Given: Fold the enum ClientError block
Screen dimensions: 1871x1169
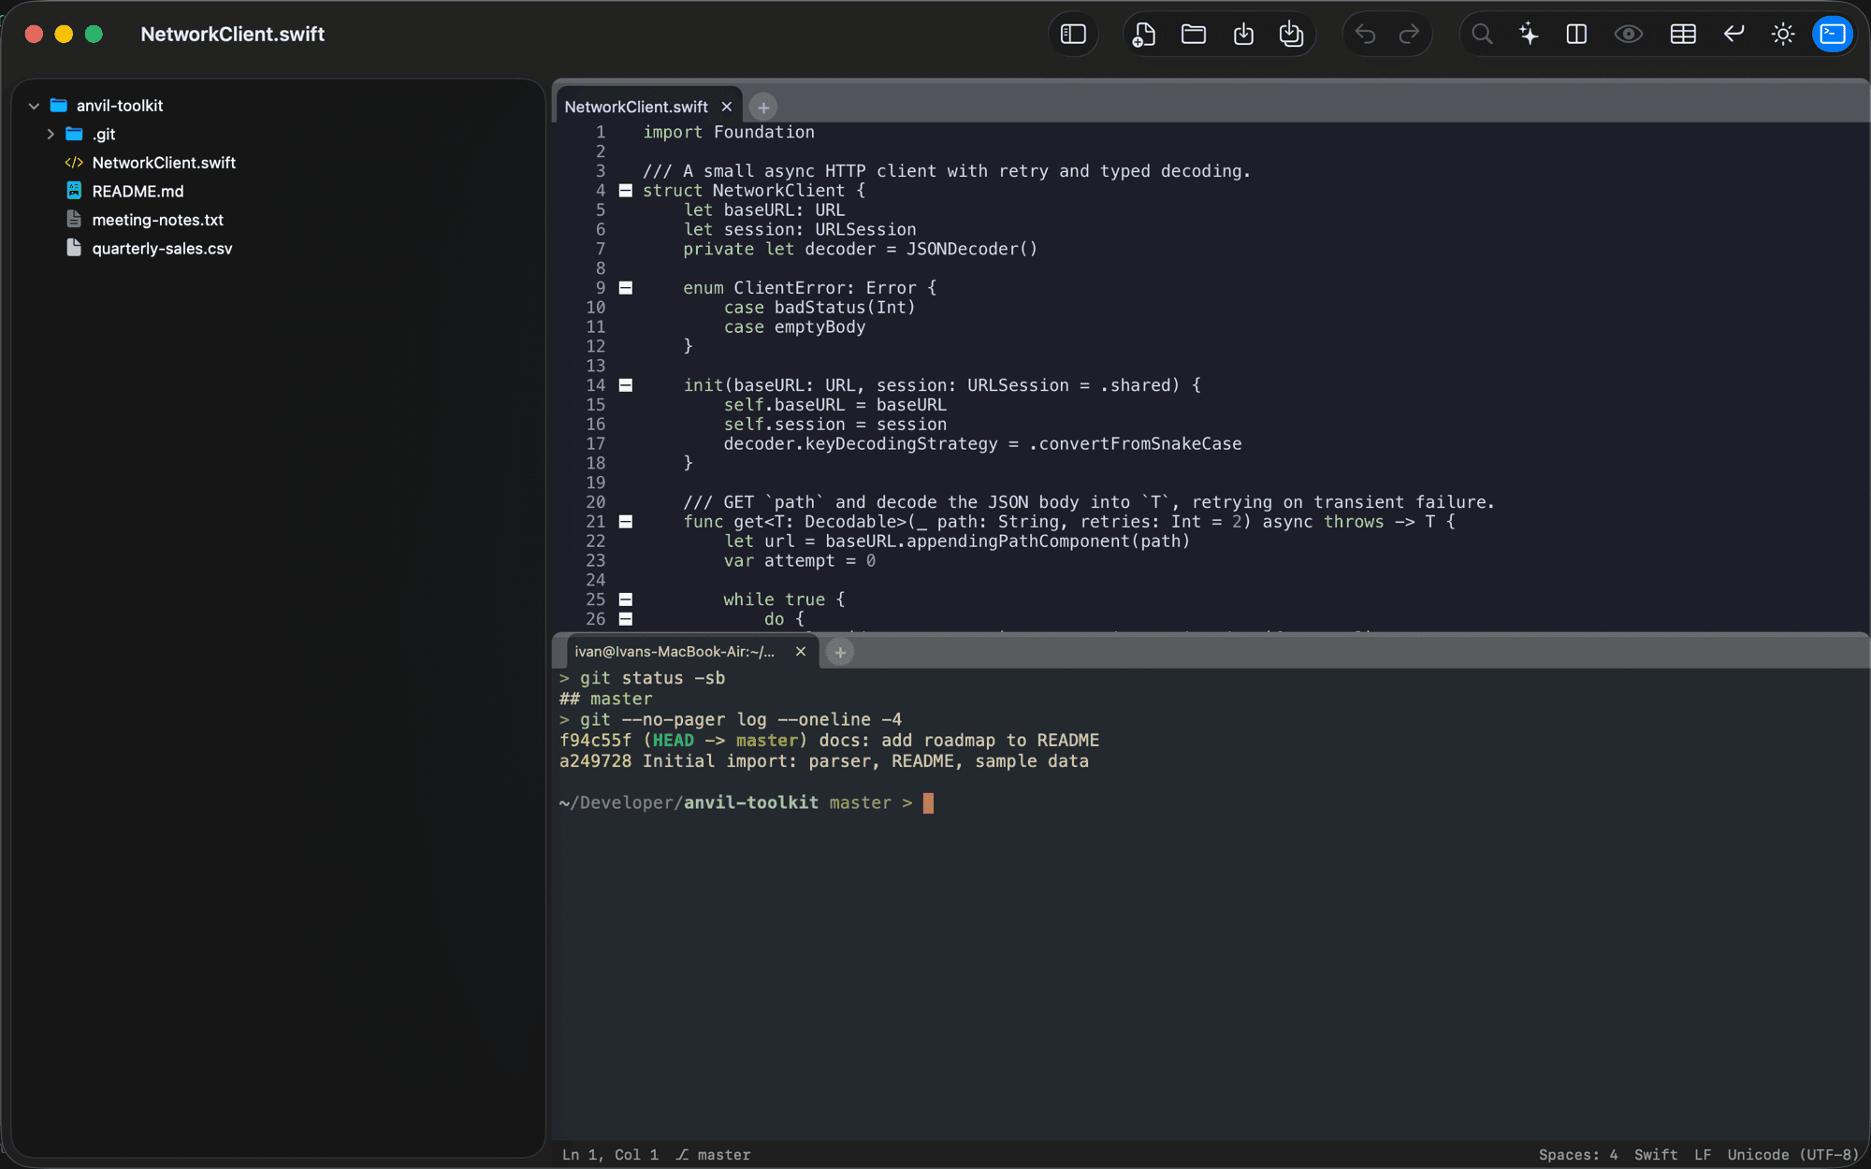Looking at the screenshot, I should click(x=626, y=288).
